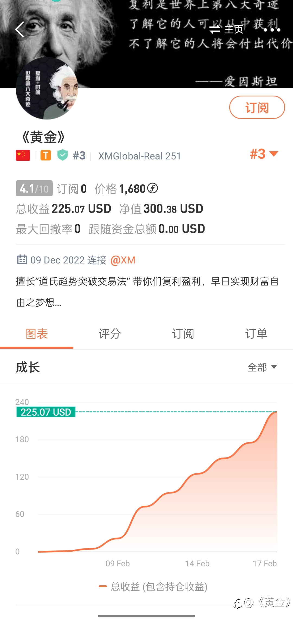Open the three-dot more options menu
The image size is (293, 619).
pos(272,30)
